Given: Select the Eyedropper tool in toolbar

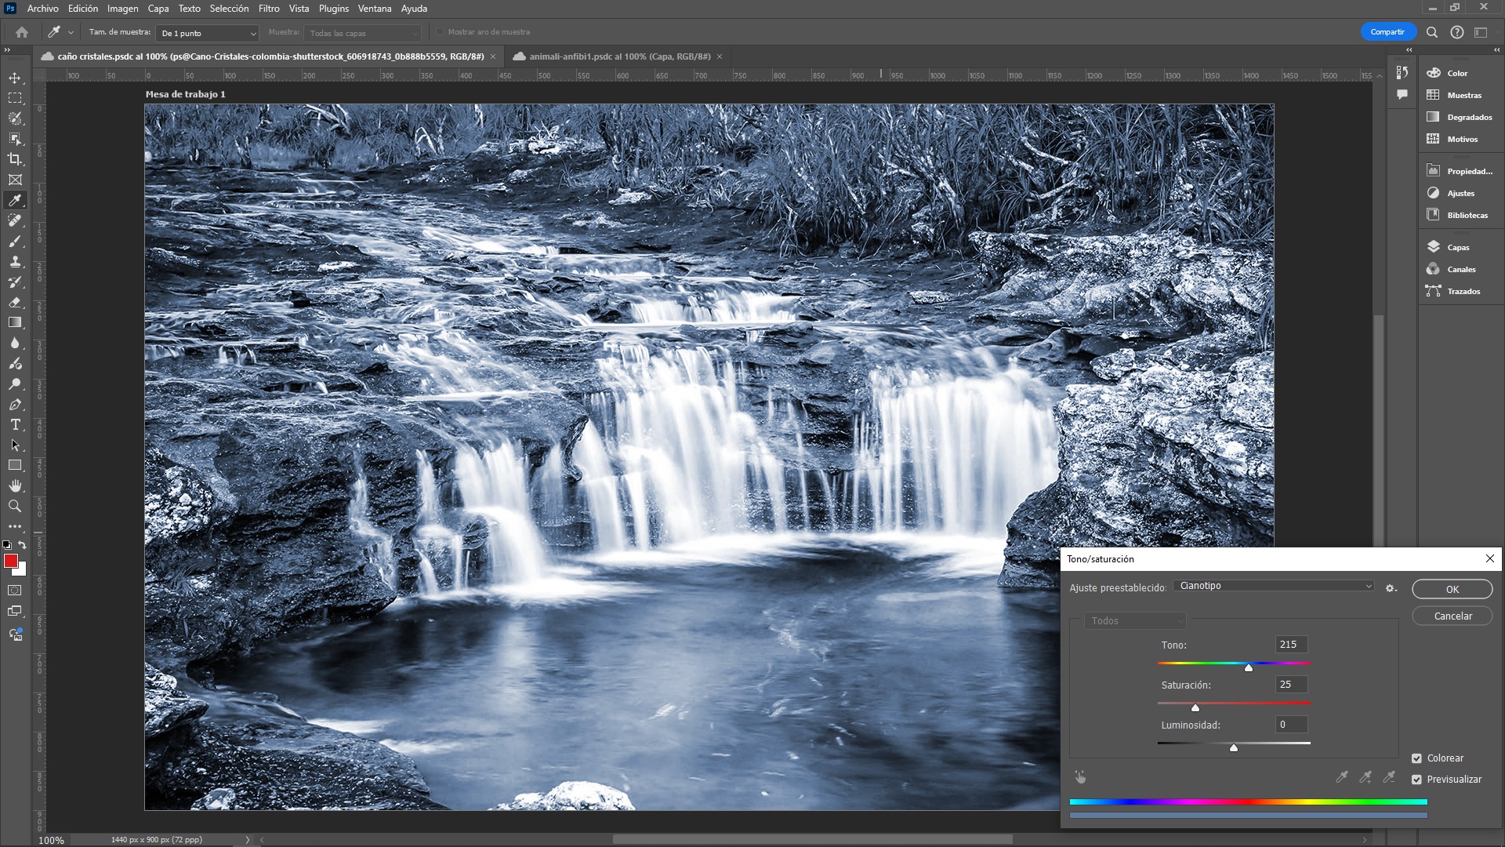Looking at the screenshot, I should pyautogui.click(x=15, y=200).
